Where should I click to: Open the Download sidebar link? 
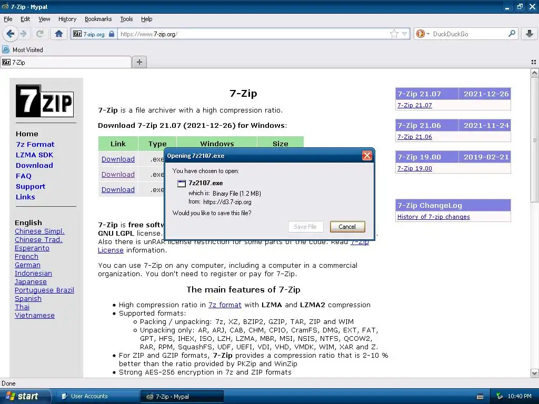[x=34, y=165]
